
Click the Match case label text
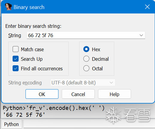point(32,49)
